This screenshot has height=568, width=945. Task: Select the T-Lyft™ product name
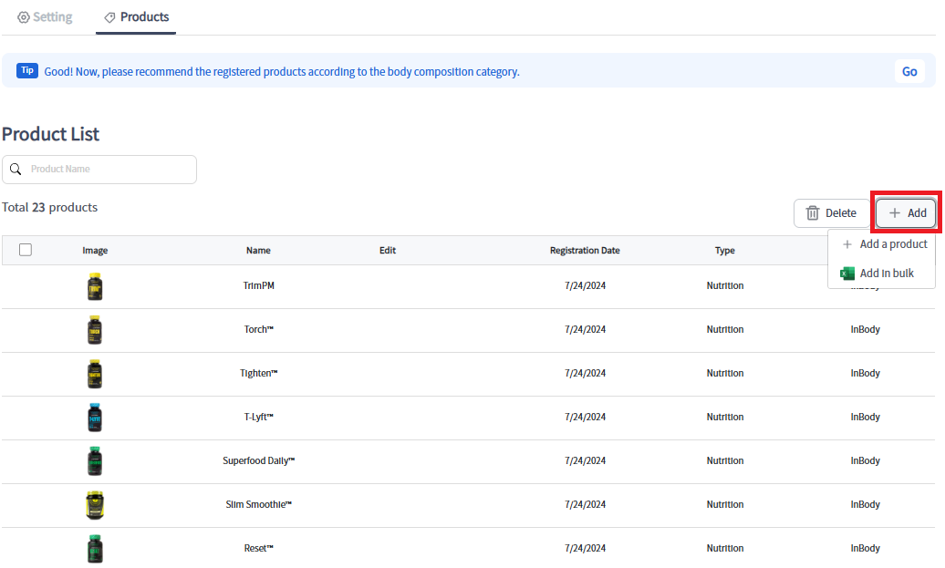tap(258, 417)
